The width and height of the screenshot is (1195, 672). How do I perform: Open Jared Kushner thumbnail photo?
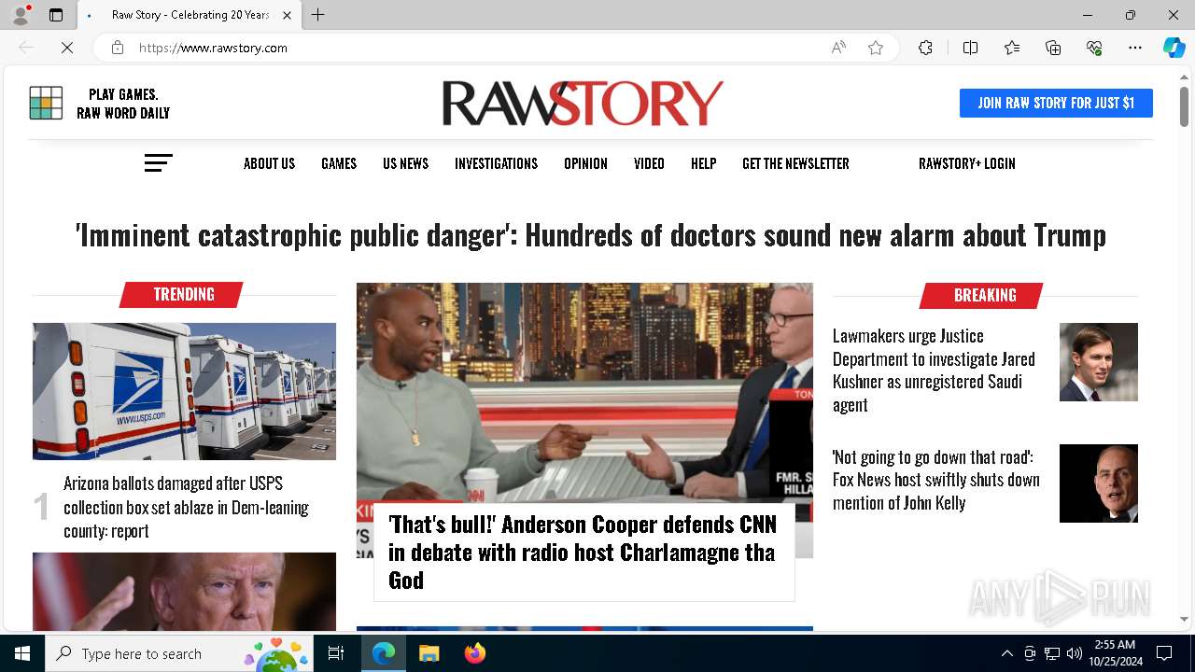coord(1099,362)
